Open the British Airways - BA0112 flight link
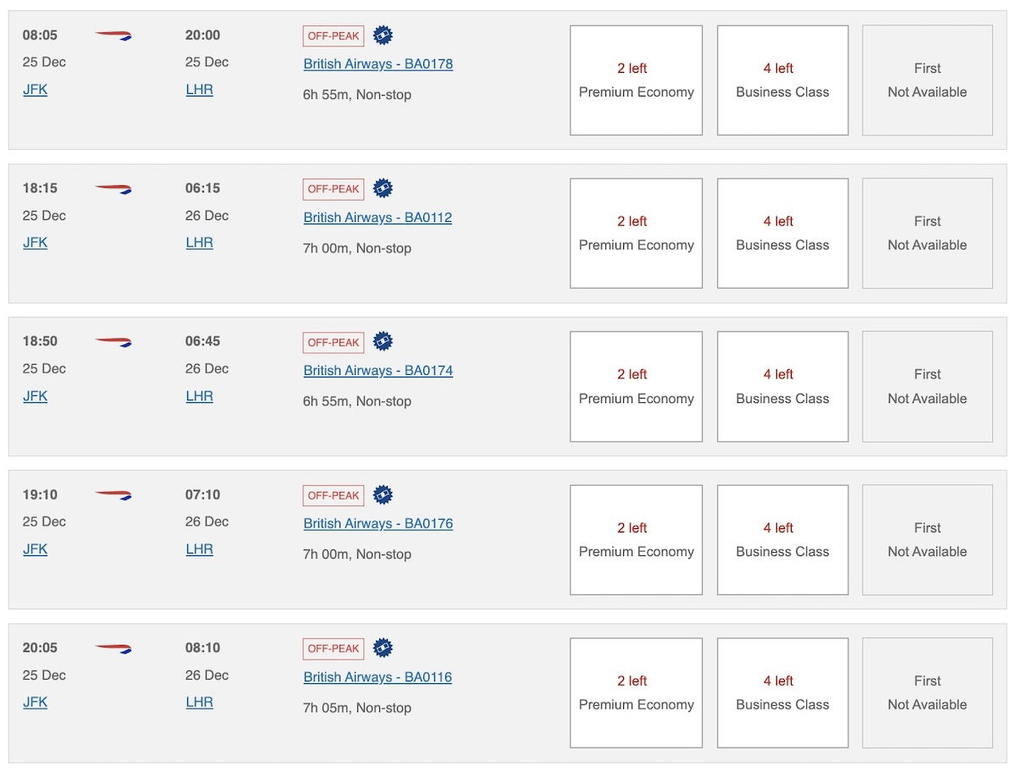This screenshot has height=772, width=1016. pyautogui.click(x=378, y=218)
